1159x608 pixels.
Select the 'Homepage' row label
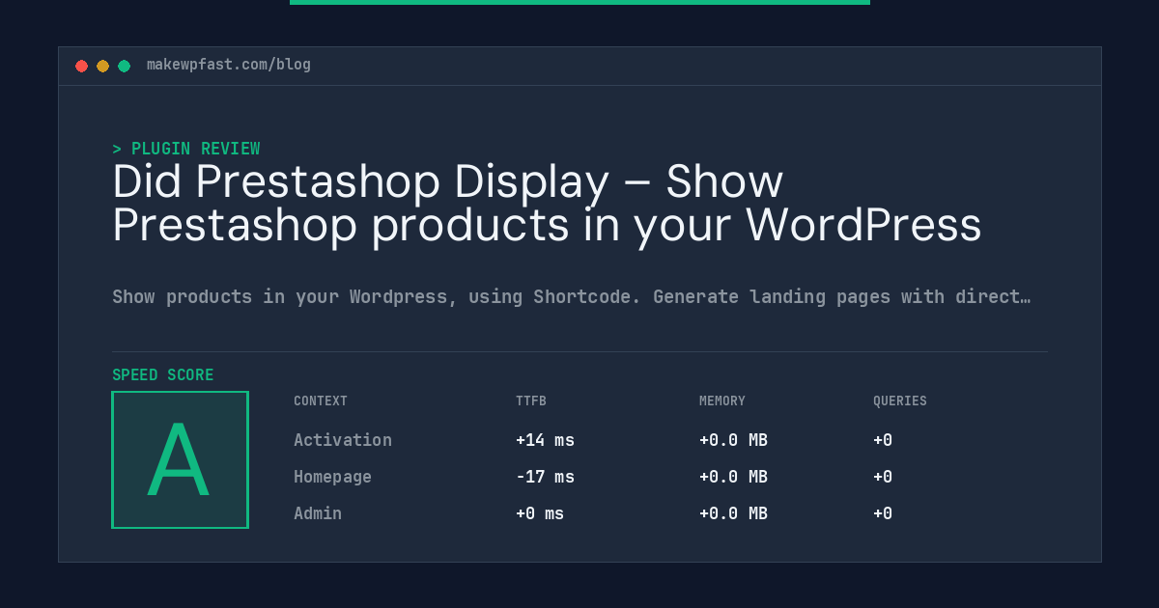(332, 477)
